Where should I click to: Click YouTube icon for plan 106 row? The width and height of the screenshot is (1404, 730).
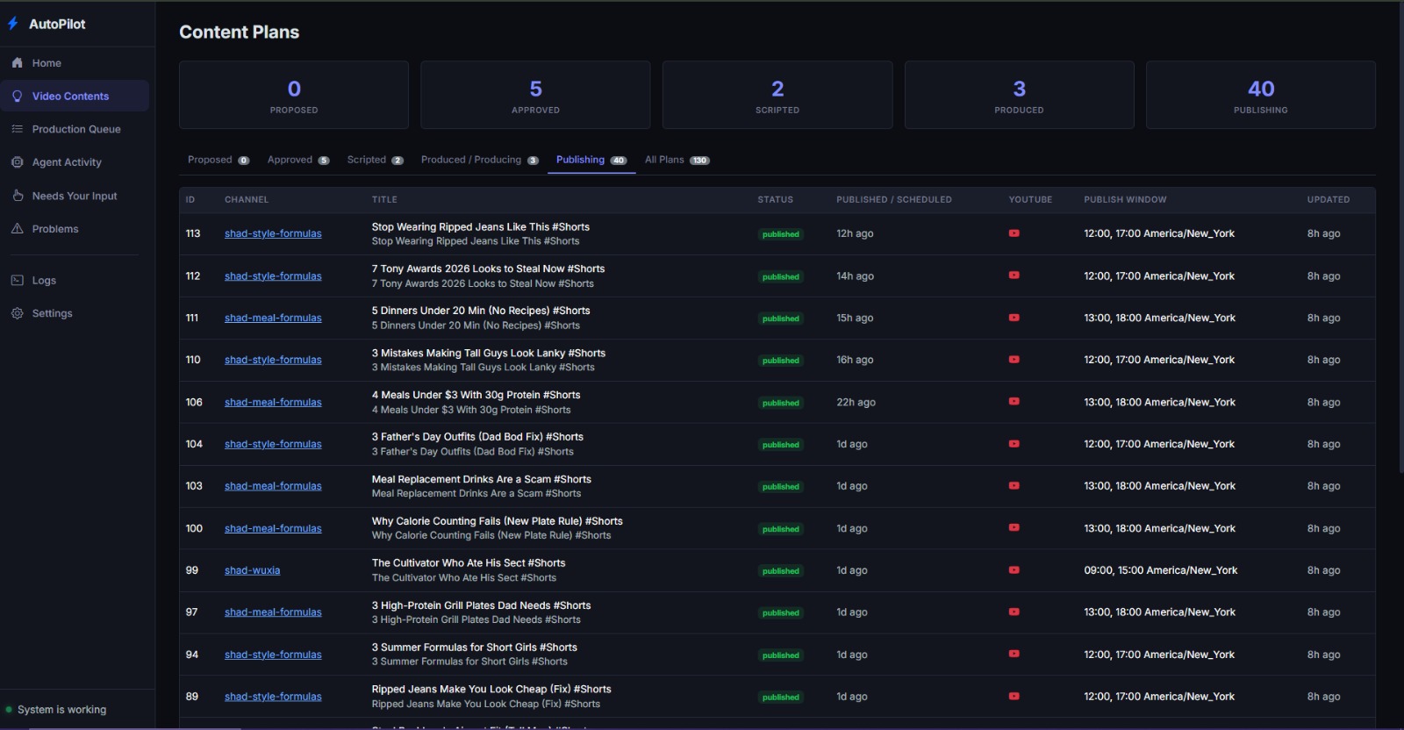point(1014,402)
